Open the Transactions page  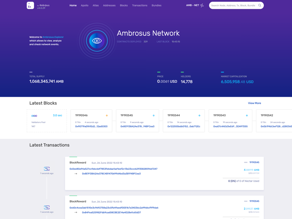tap(140, 5)
